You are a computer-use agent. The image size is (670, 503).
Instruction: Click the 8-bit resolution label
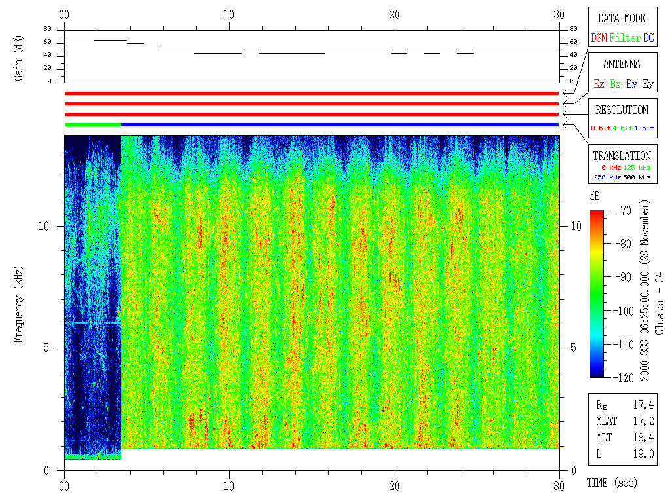tap(601, 128)
